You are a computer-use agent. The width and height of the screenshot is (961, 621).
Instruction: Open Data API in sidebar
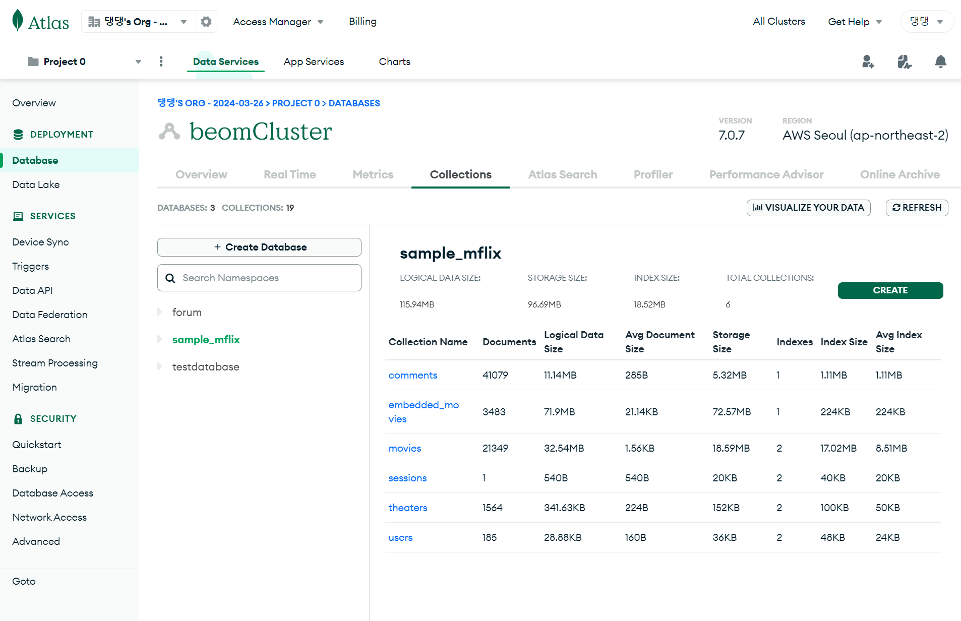[x=32, y=290]
